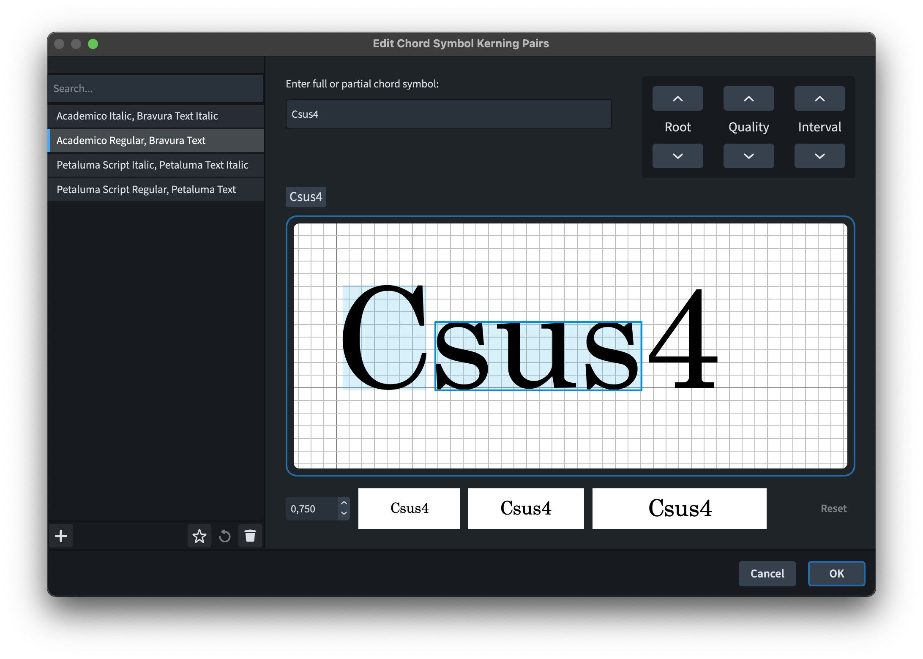923x659 pixels.
Task: Click the down chevron below Root
Action: tap(677, 156)
